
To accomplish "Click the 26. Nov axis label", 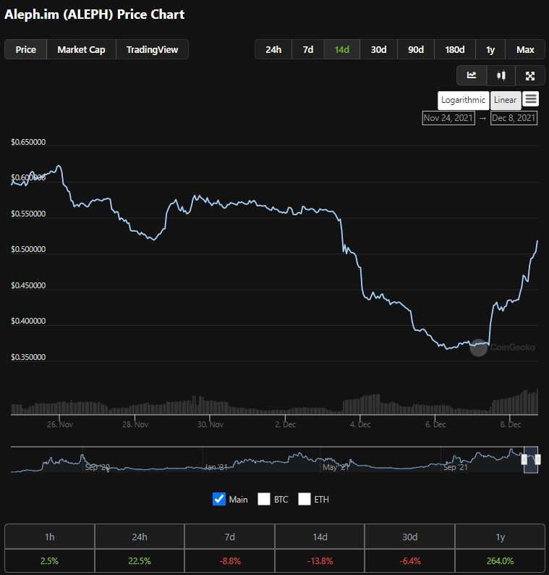I will (60, 424).
